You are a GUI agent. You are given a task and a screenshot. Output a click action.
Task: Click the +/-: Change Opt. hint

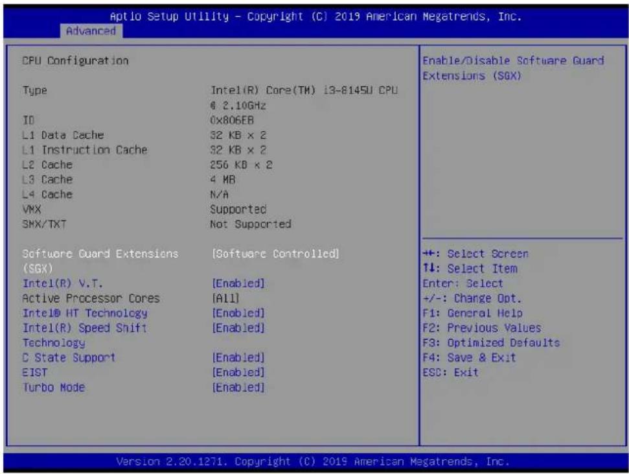coord(472,298)
